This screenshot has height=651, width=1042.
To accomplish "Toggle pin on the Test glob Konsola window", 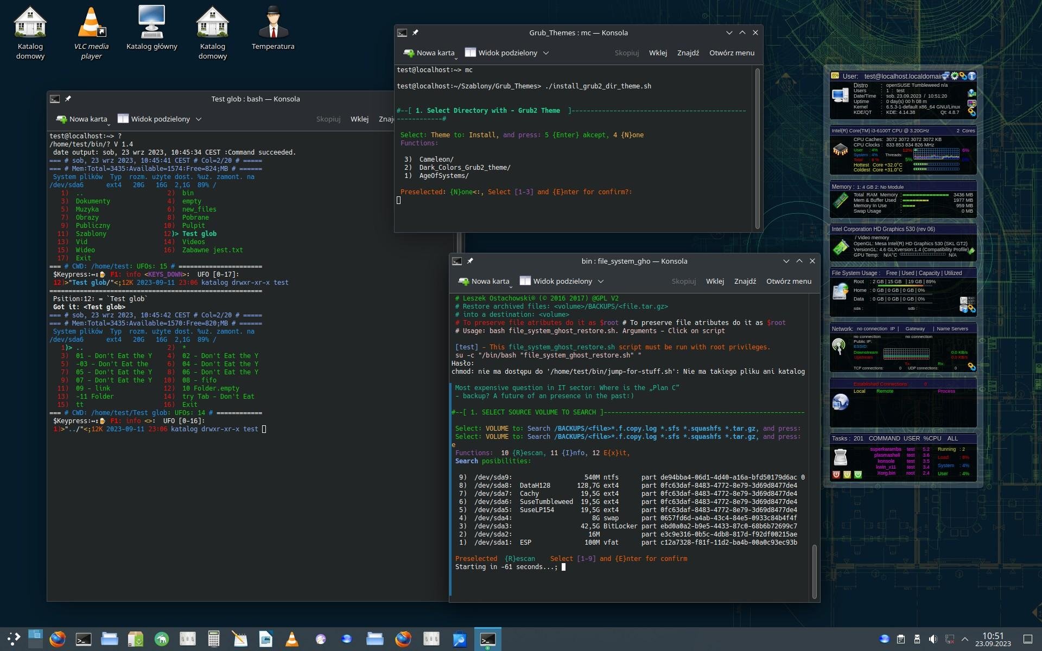I will tap(68, 99).
